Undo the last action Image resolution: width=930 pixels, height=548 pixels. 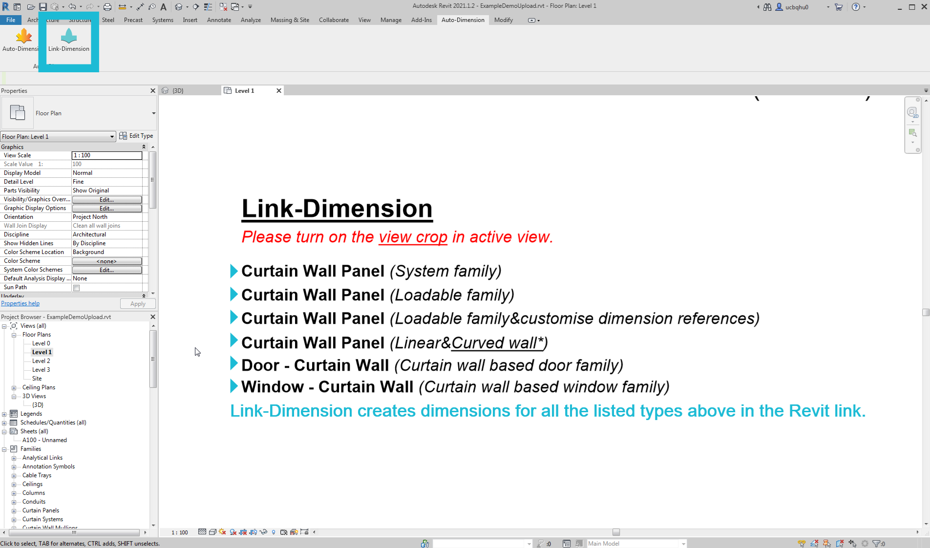click(x=72, y=7)
